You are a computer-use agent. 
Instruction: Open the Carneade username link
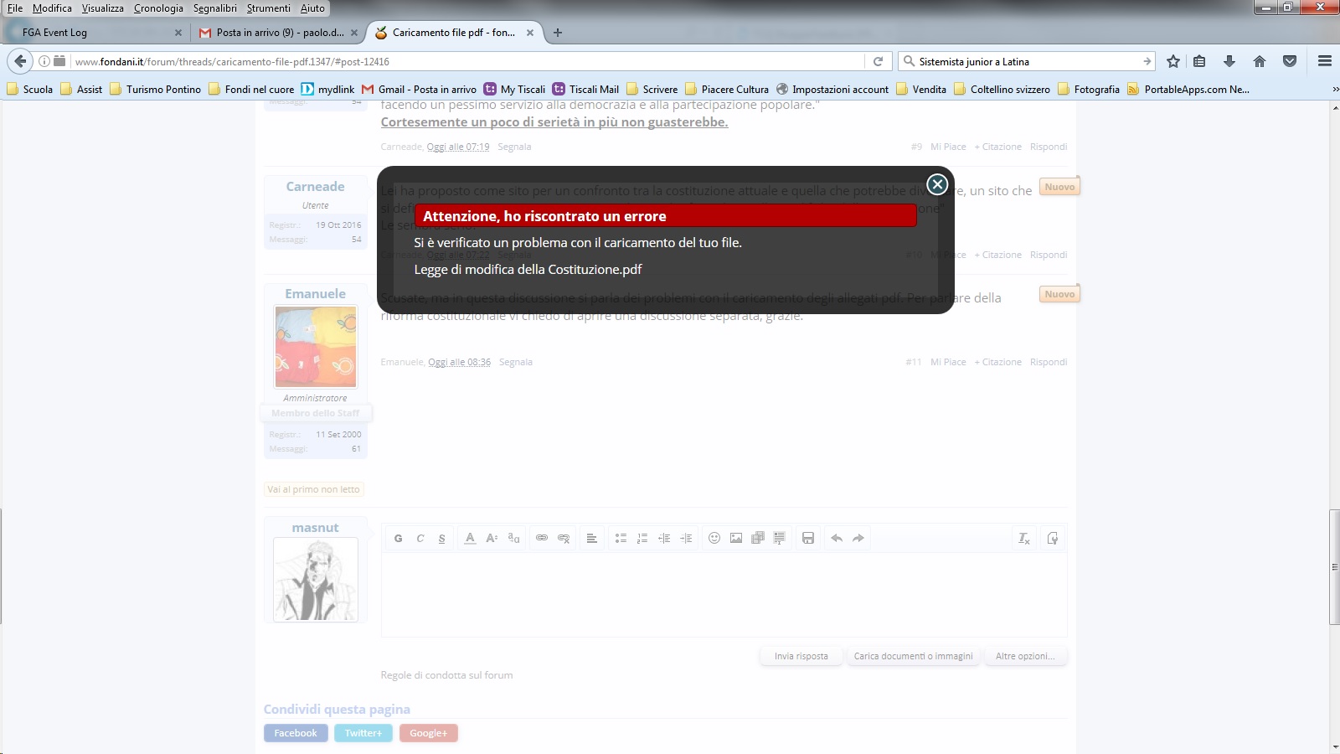[315, 187]
